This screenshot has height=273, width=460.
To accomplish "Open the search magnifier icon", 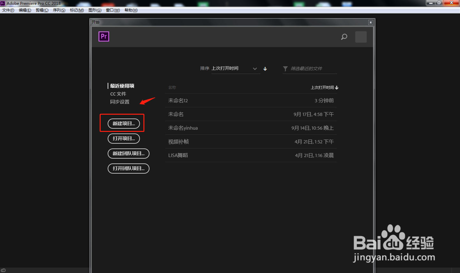I will coord(344,37).
